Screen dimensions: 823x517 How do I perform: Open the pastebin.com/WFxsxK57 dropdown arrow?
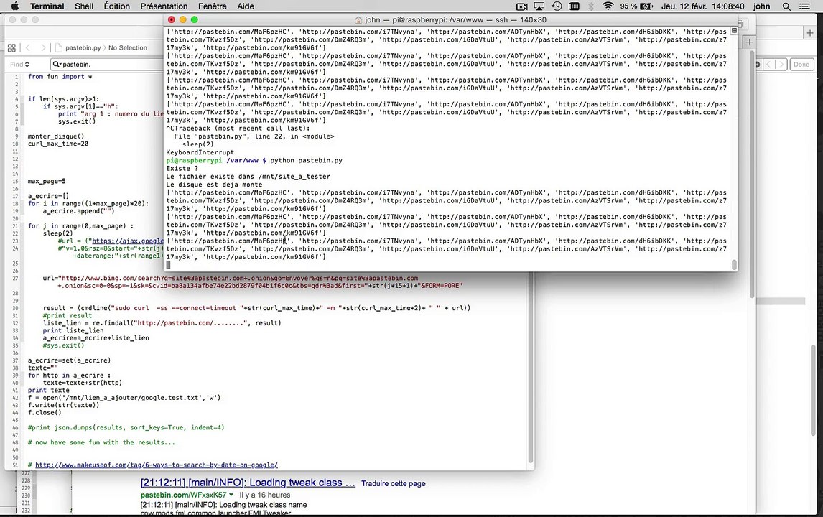click(231, 495)
